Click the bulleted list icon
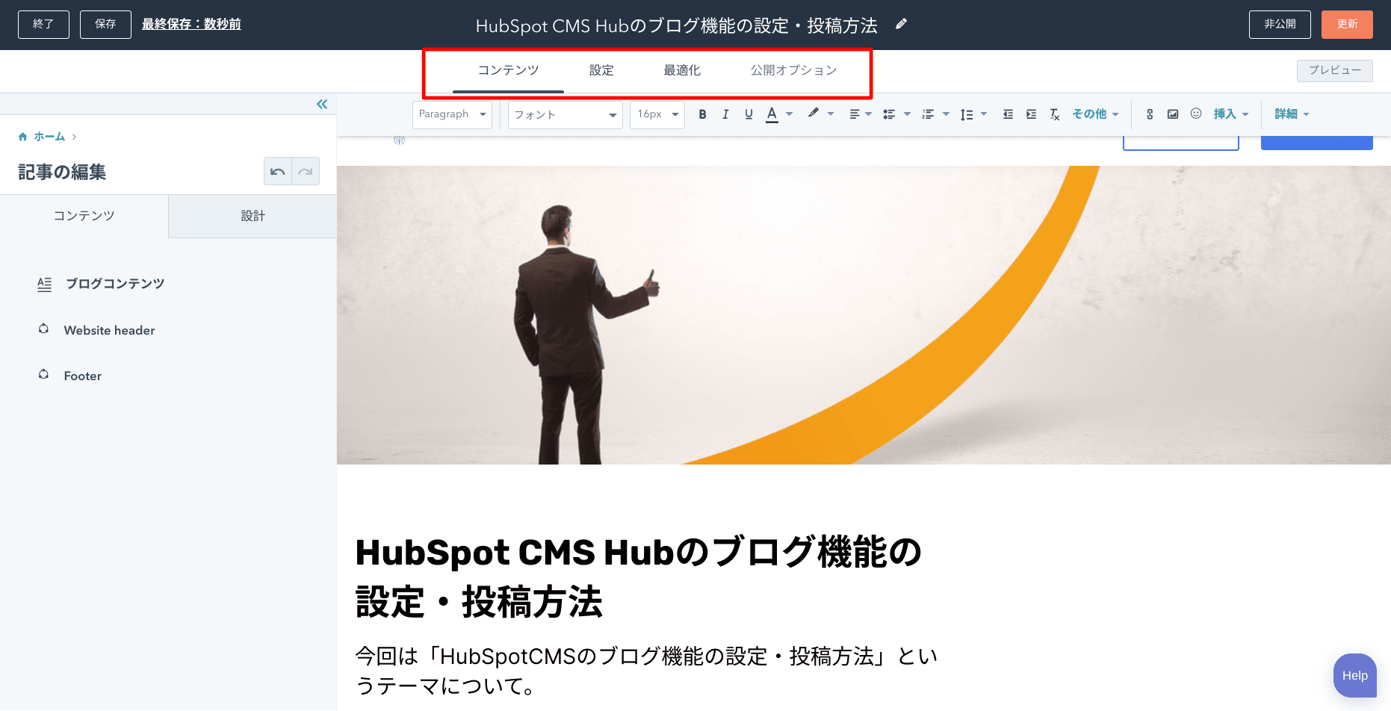The width and height of the screenshot is (1391, 711). 889,114
